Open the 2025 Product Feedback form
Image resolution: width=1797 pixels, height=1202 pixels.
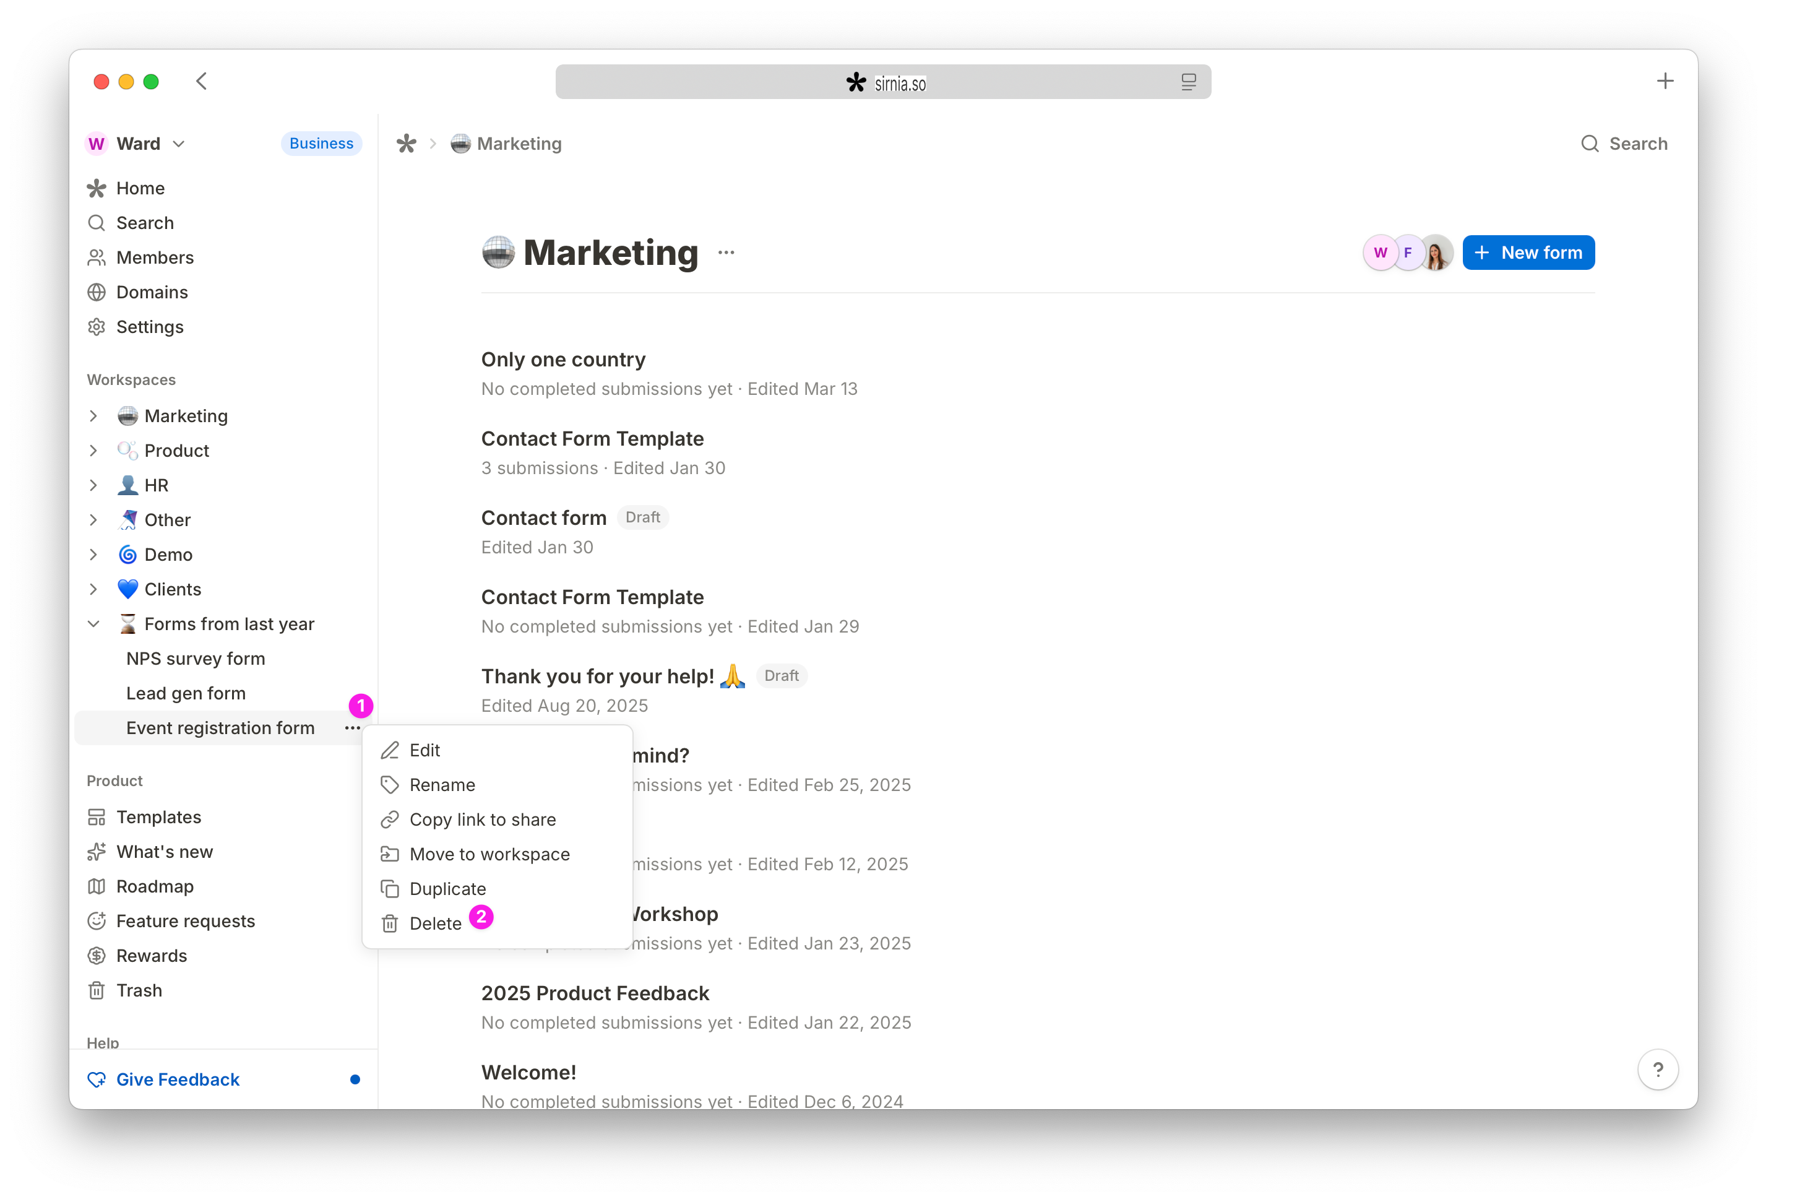tap(595, 993)
